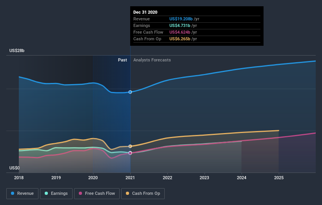Click the US$28b y-axis label
Image resolution: width=322 pixels, height=205 pixels.
pyautogui.click(x=17, y=50)
